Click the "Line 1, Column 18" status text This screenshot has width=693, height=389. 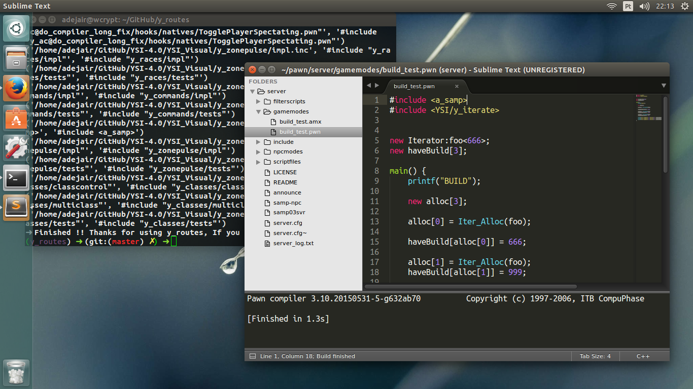coord(286,356)
